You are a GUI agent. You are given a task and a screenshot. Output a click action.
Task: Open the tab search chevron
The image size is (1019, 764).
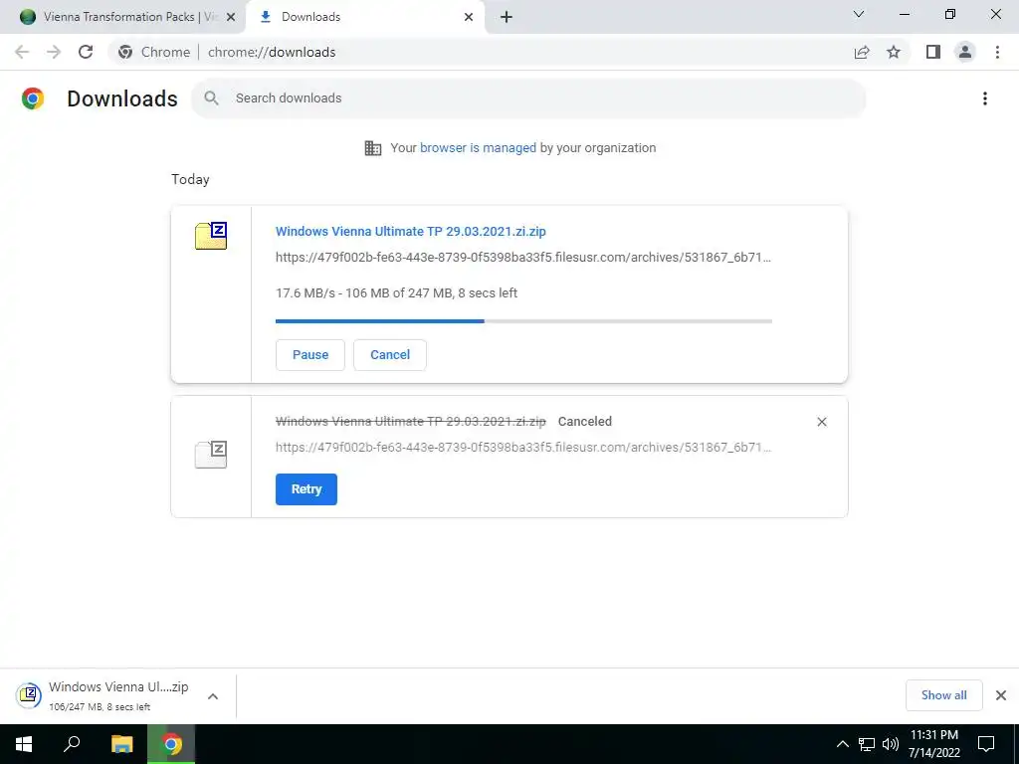[859, 14]
